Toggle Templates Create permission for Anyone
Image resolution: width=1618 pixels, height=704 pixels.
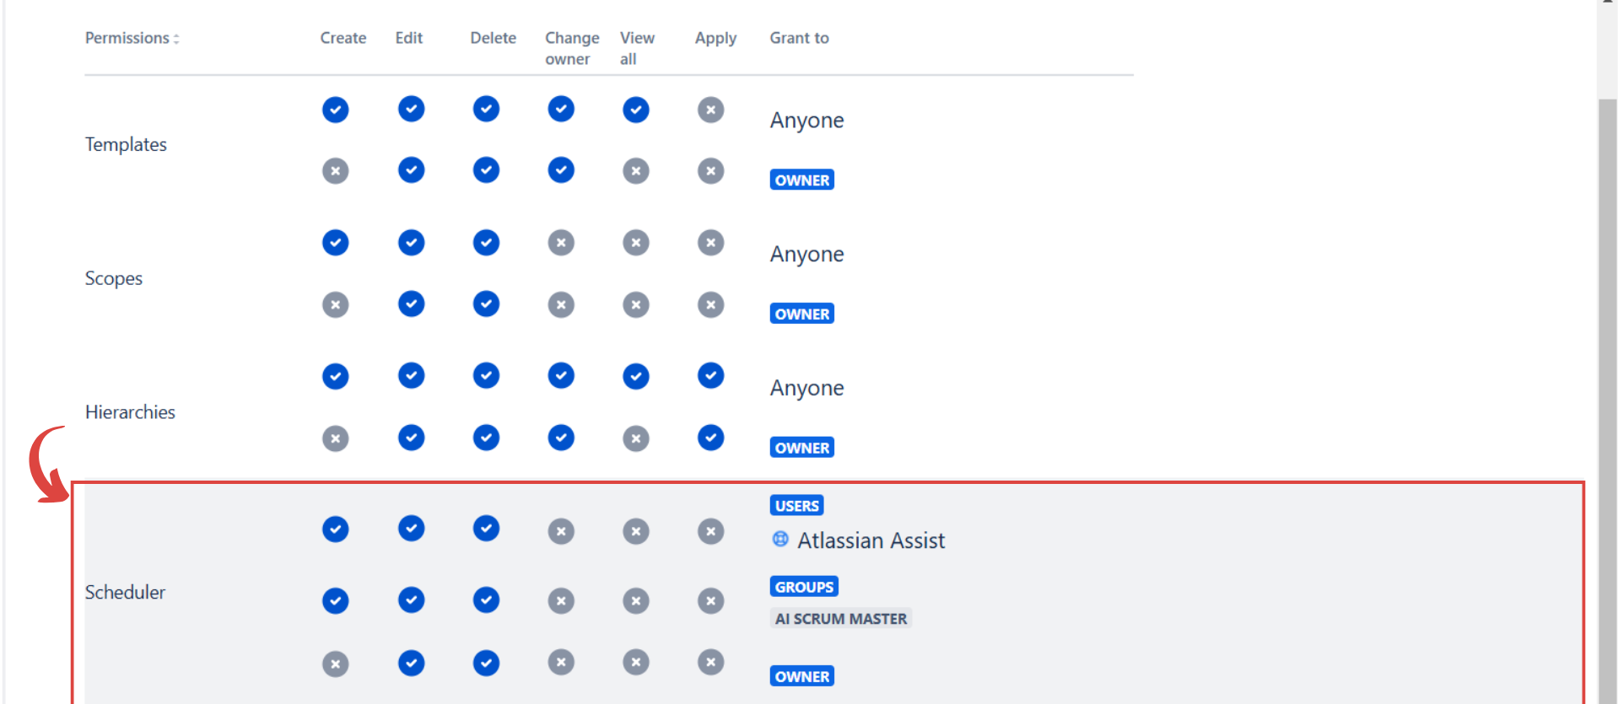click(x=335, y=110)
